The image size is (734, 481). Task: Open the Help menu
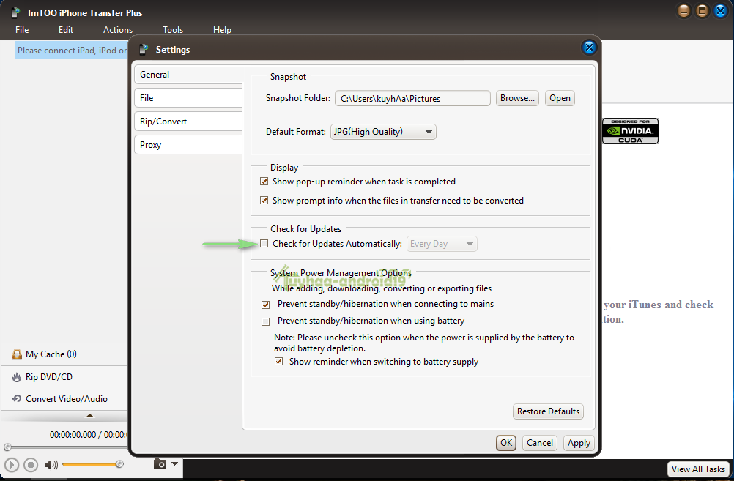tap(222, 29)
